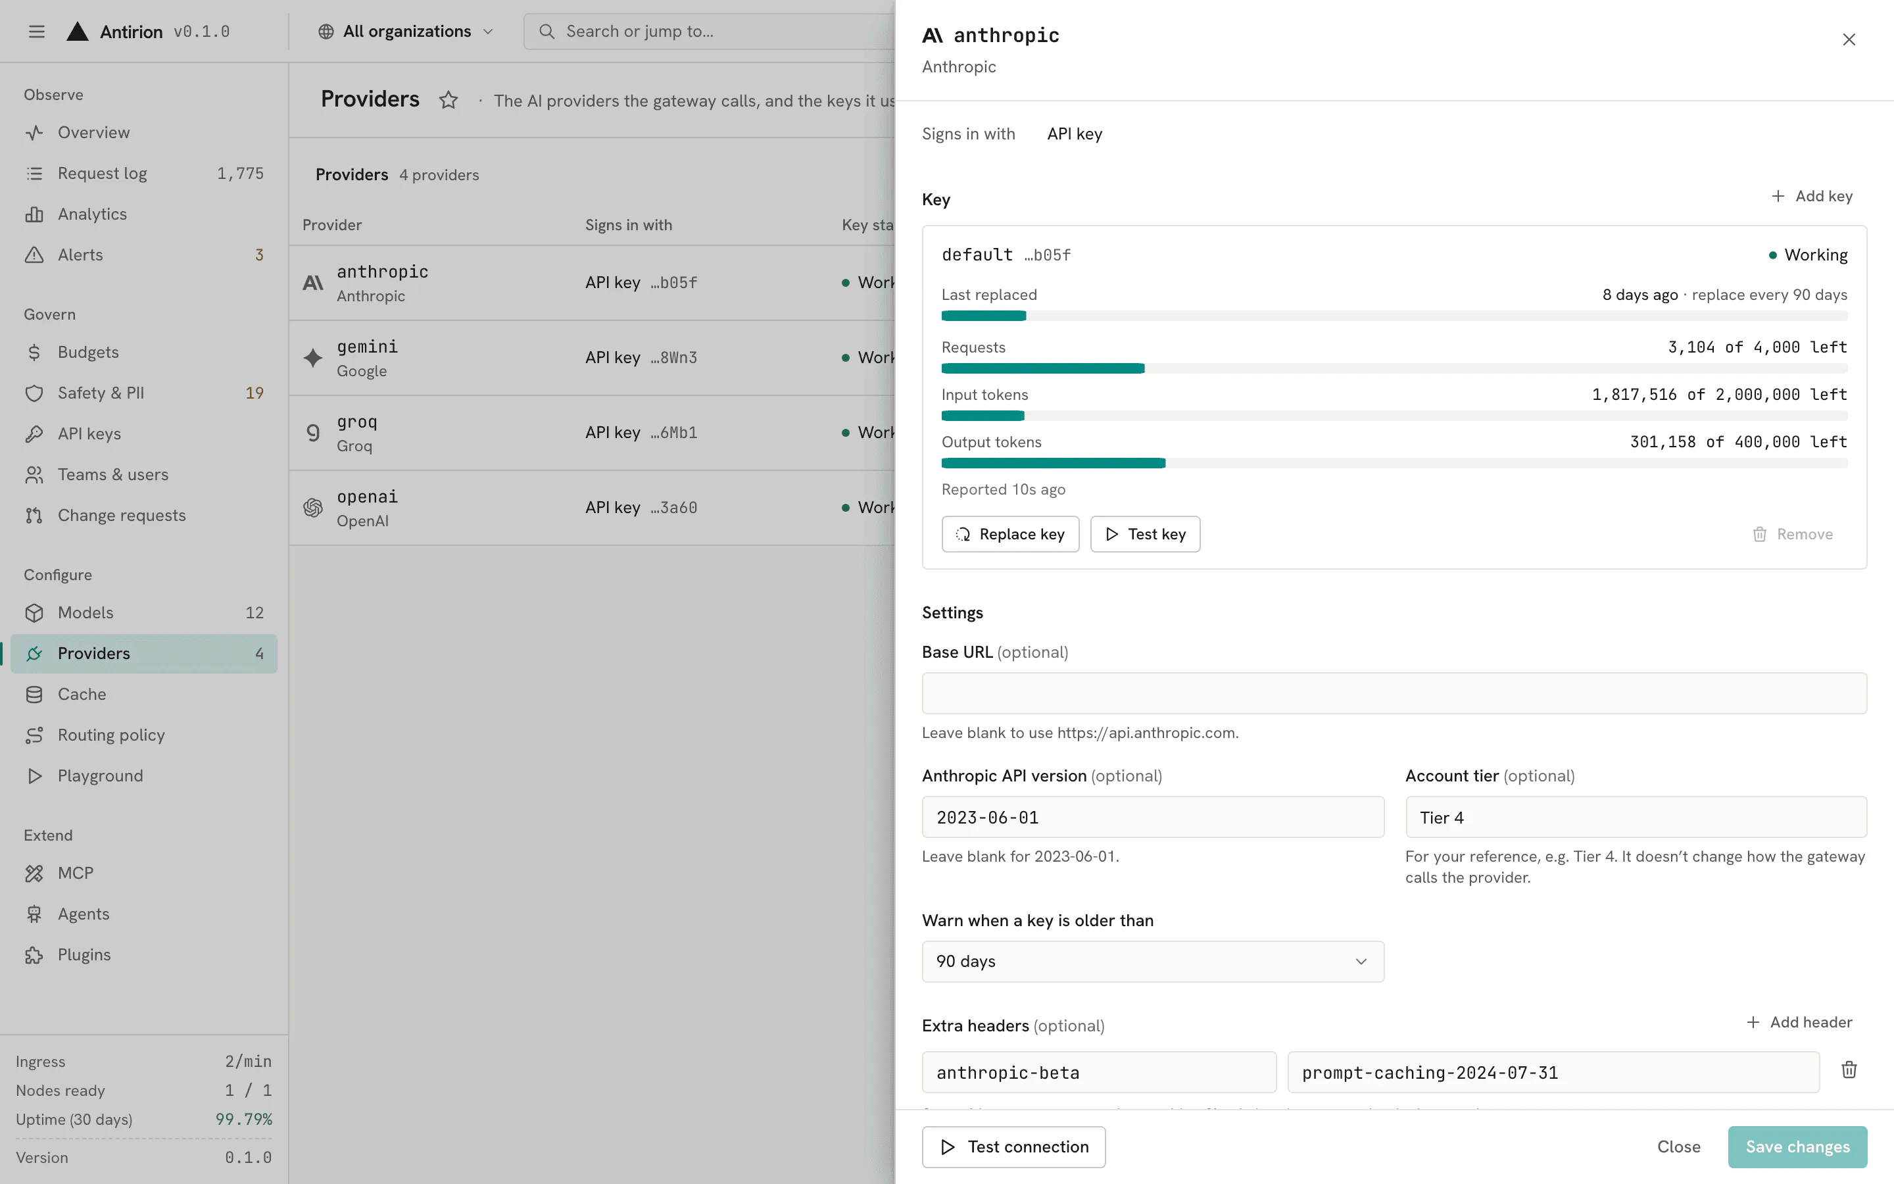Click the Test connection button
The height and width of the screenshot is (1184, 1894).
coord(1013,1147)
